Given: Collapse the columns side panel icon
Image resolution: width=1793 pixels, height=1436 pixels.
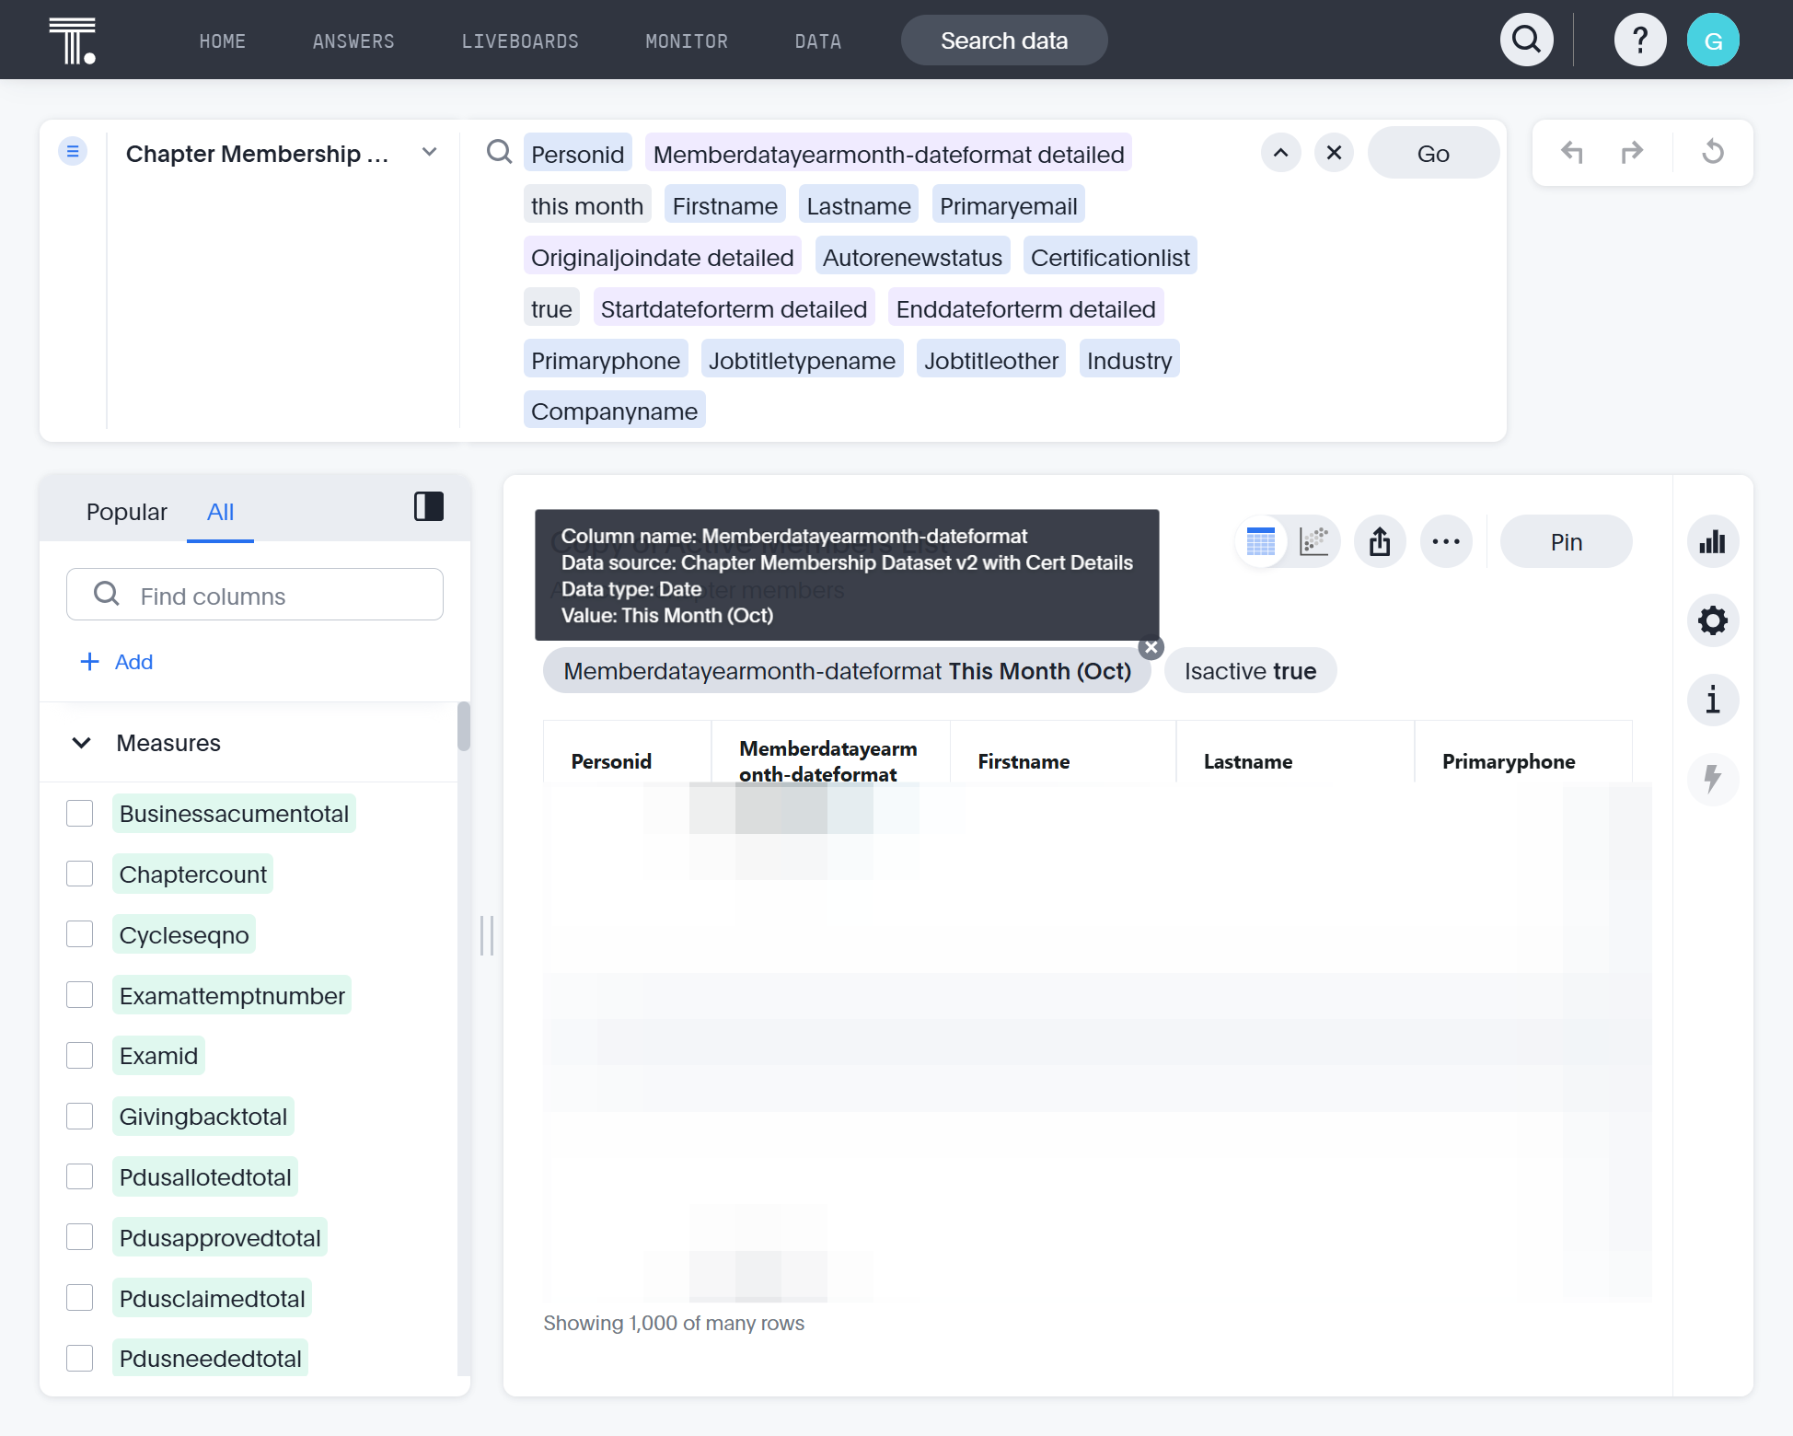Looking at the screenshot, I should coord(429,506).
